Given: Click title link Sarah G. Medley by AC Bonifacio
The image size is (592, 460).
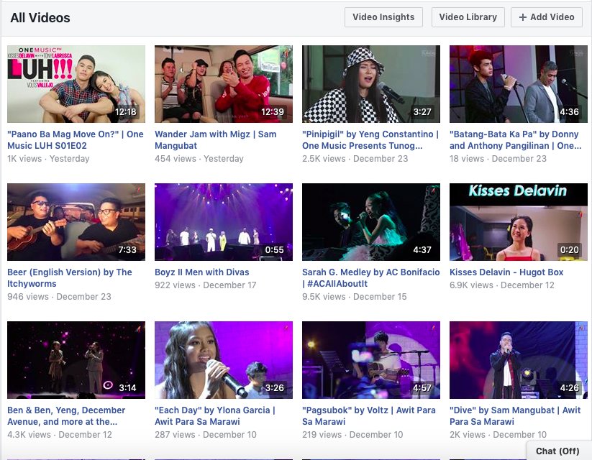Looking at the screenshot, I should (x=370, y=277).
